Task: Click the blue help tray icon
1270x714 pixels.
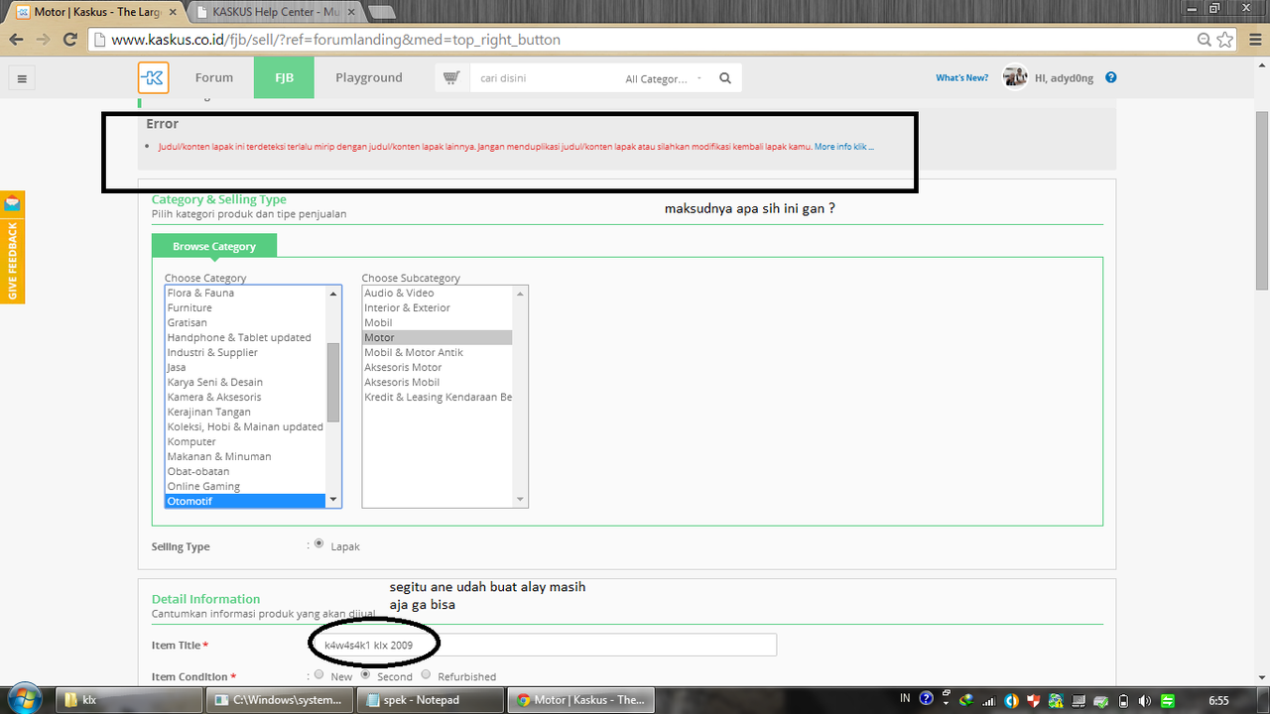Action: pos(927,699)
